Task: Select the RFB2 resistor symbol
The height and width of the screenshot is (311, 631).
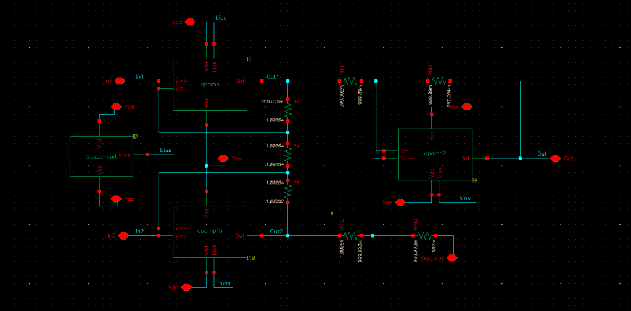Action: click(x=424, y=235)
